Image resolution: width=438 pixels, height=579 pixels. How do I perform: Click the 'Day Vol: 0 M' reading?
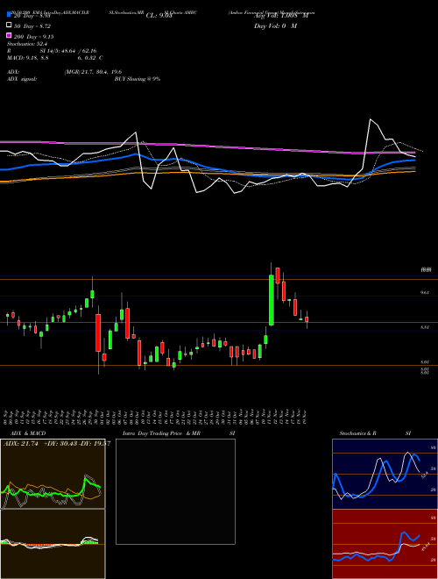click(x=275, y=26)
